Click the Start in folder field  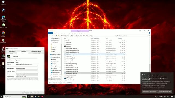tap(27, 68)
